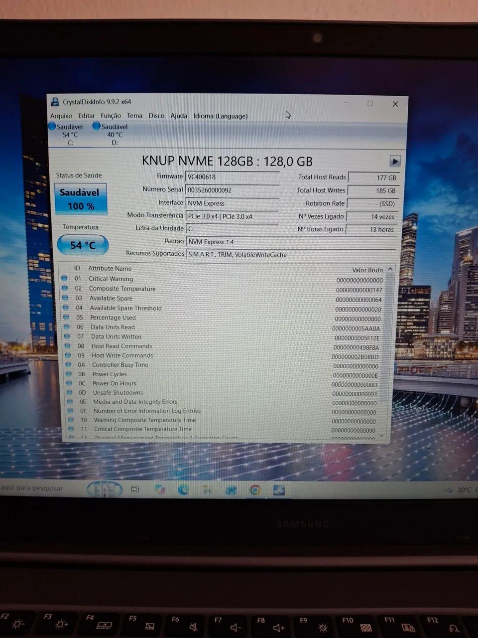Open the Ajuda menu
The image size is (478, 638).
(179, 116)
